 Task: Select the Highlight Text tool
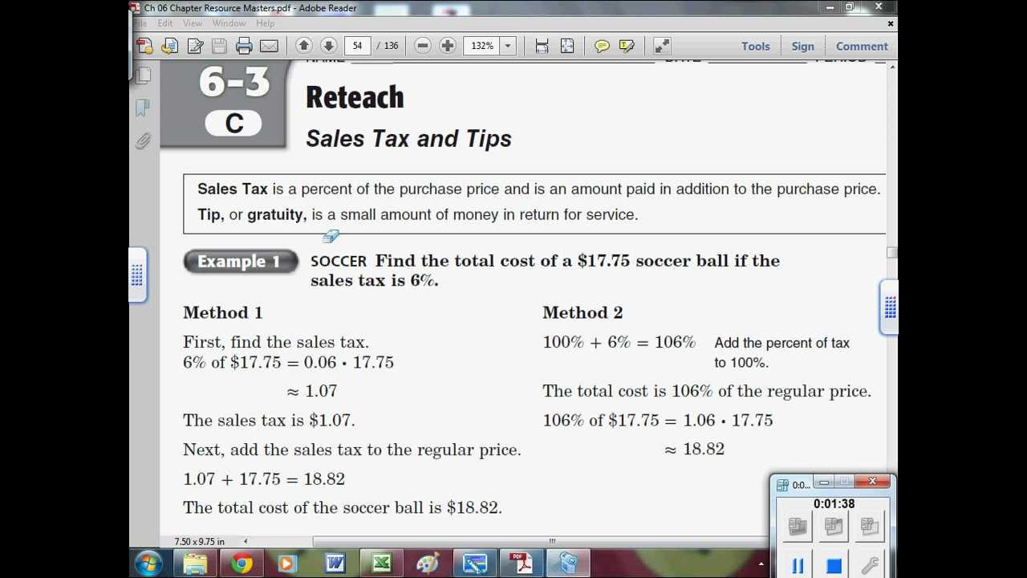(x=627, y=46)
